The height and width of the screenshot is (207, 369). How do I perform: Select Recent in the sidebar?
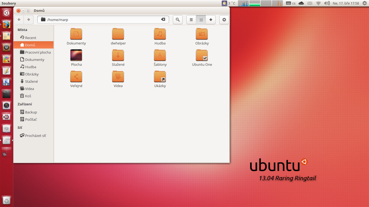[x=33, y=38]
